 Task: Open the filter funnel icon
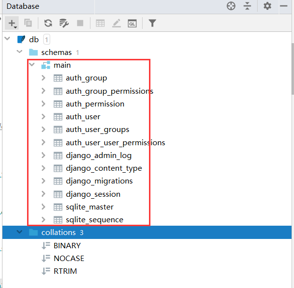point(152,23)
